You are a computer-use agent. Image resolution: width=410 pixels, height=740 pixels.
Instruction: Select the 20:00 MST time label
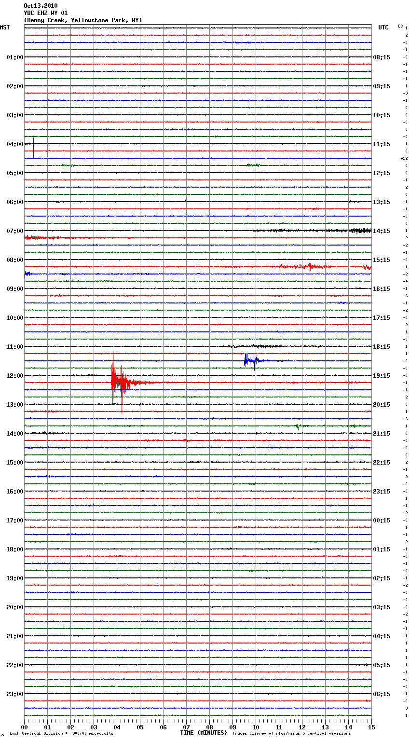click(x=15, y=607)
